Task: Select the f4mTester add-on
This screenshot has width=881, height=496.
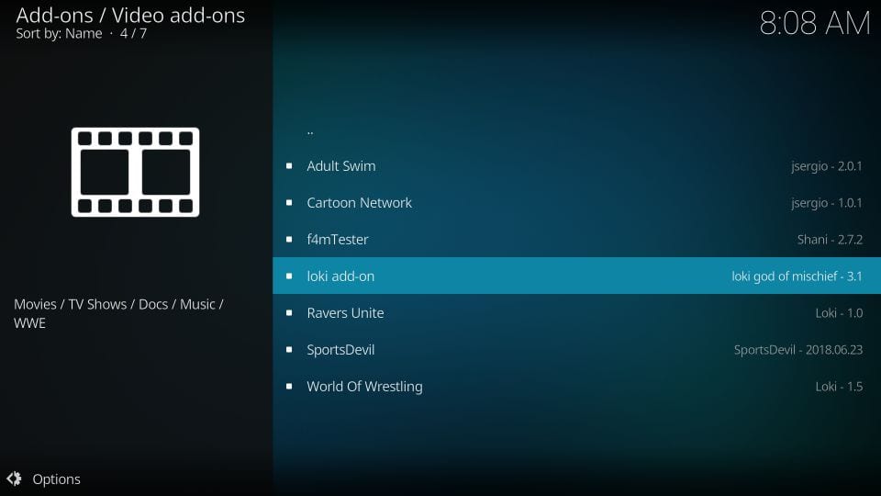Action: [x=576, y=239]
